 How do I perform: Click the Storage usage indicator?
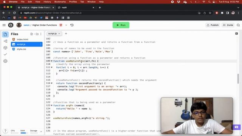pos(34,131)
